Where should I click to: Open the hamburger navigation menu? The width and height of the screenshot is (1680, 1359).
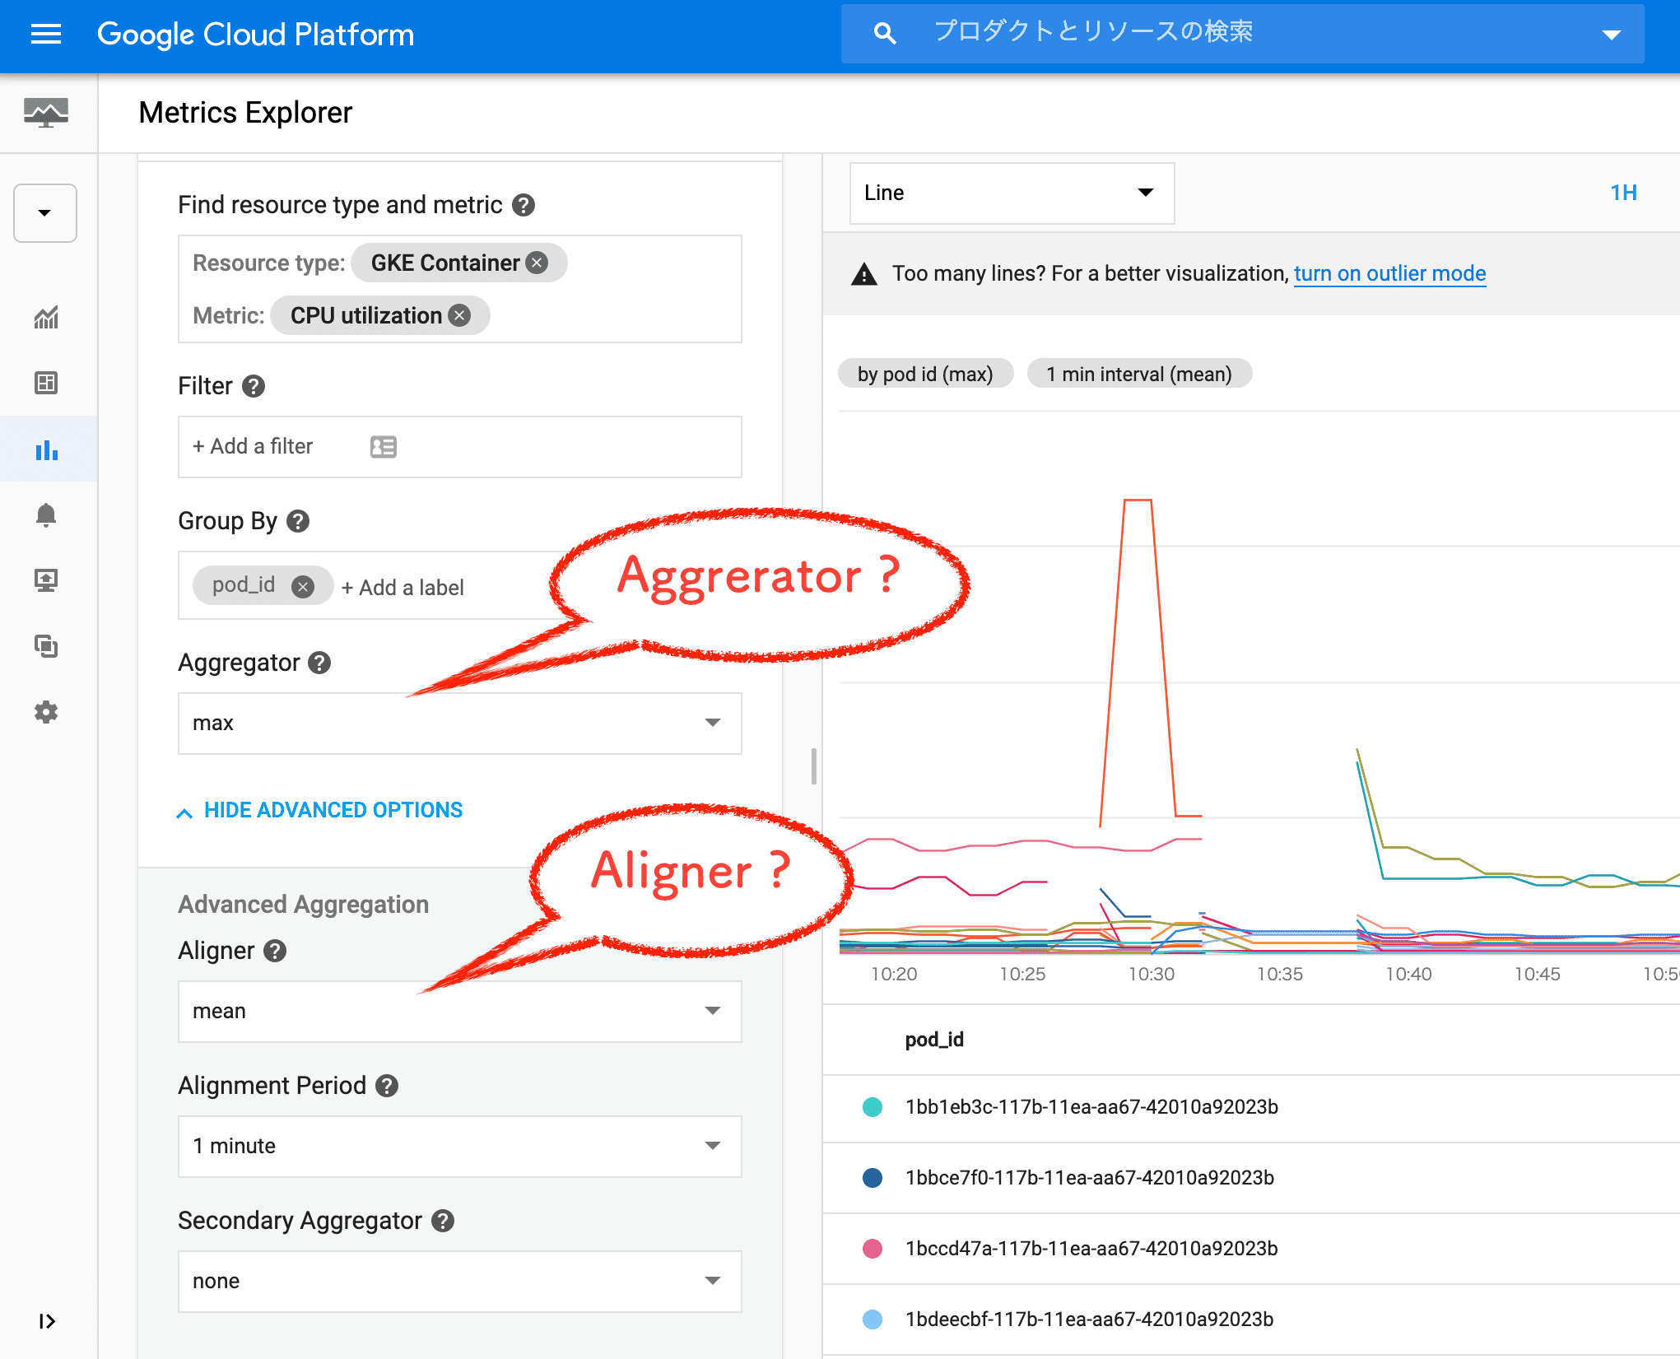coord(46,35)
